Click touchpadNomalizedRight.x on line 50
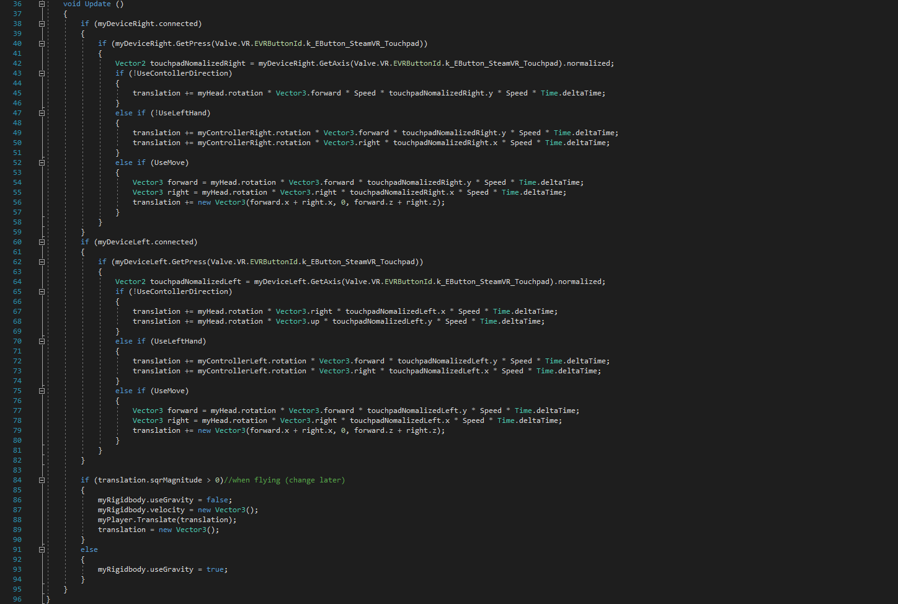Image resolution: width=898 pixels, height=604 pixels. point(445,143)
